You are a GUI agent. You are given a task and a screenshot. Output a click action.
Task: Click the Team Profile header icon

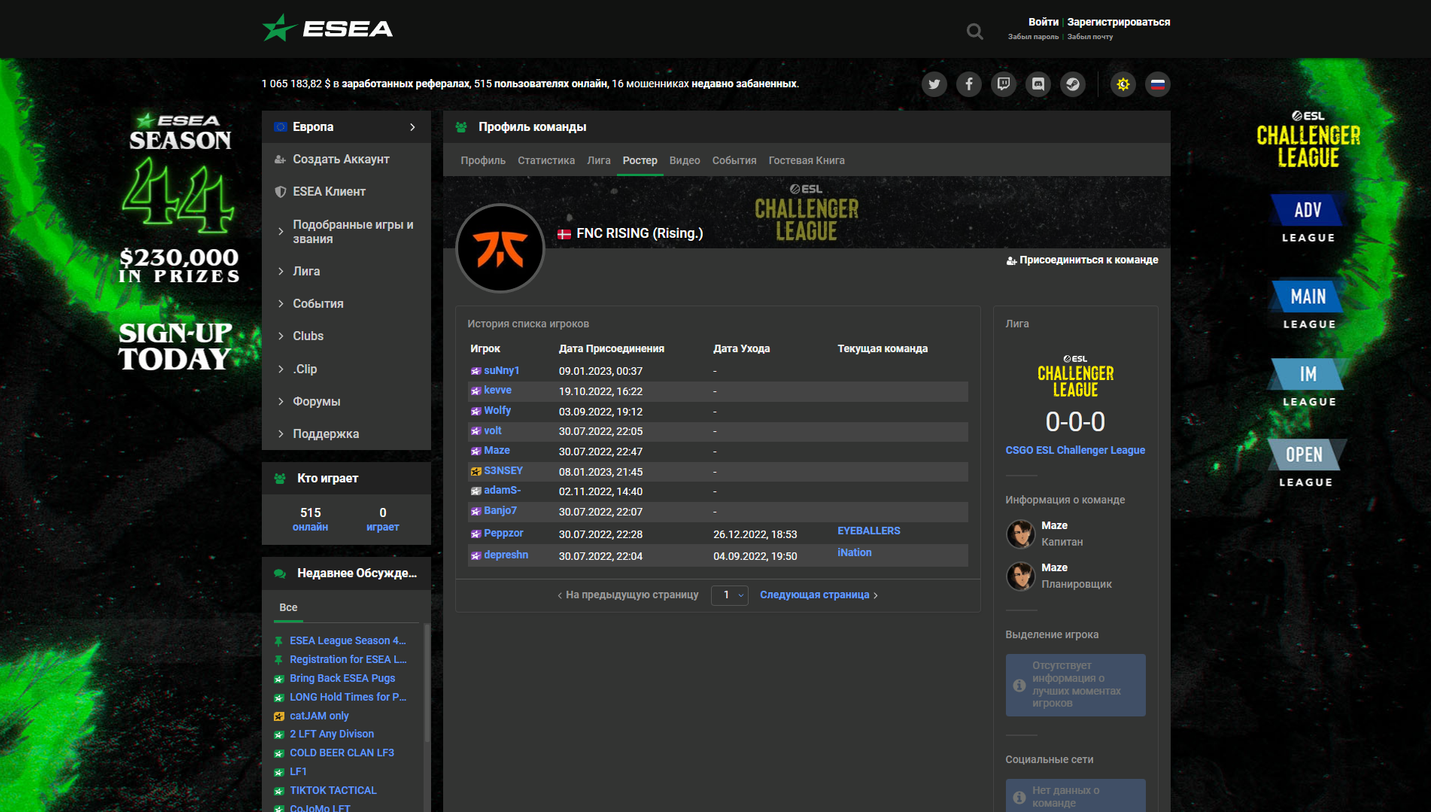tap(461, 127)
